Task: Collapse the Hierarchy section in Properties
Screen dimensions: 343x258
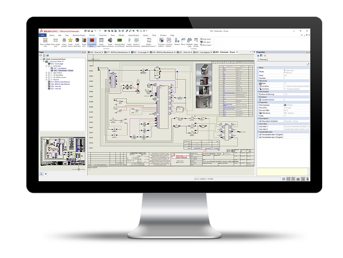Action: tap(258, 81)
